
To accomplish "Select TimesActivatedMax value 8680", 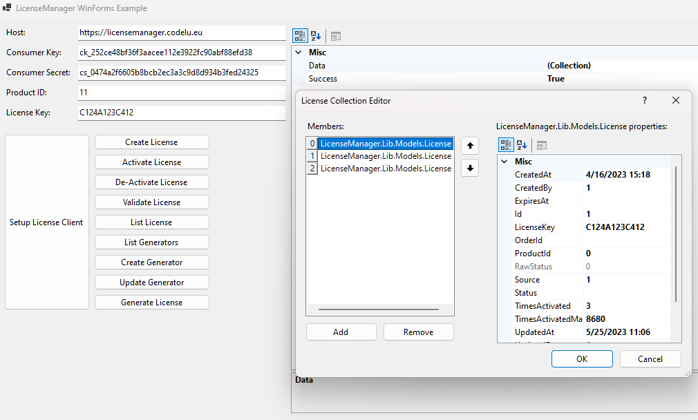I will (596, 319).
